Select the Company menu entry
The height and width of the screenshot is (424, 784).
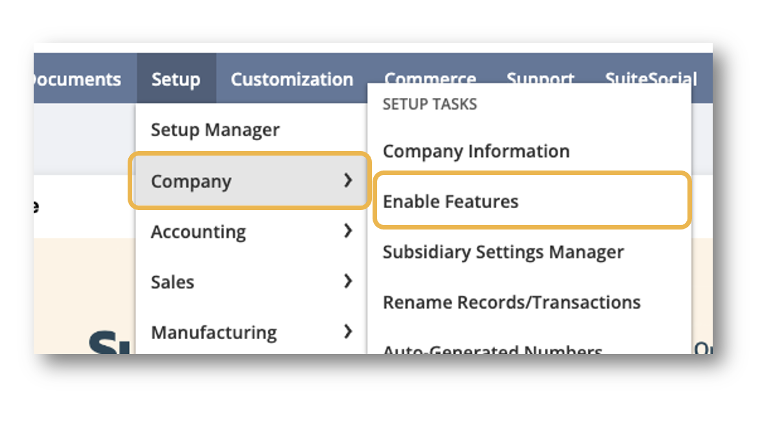[250, 181]
